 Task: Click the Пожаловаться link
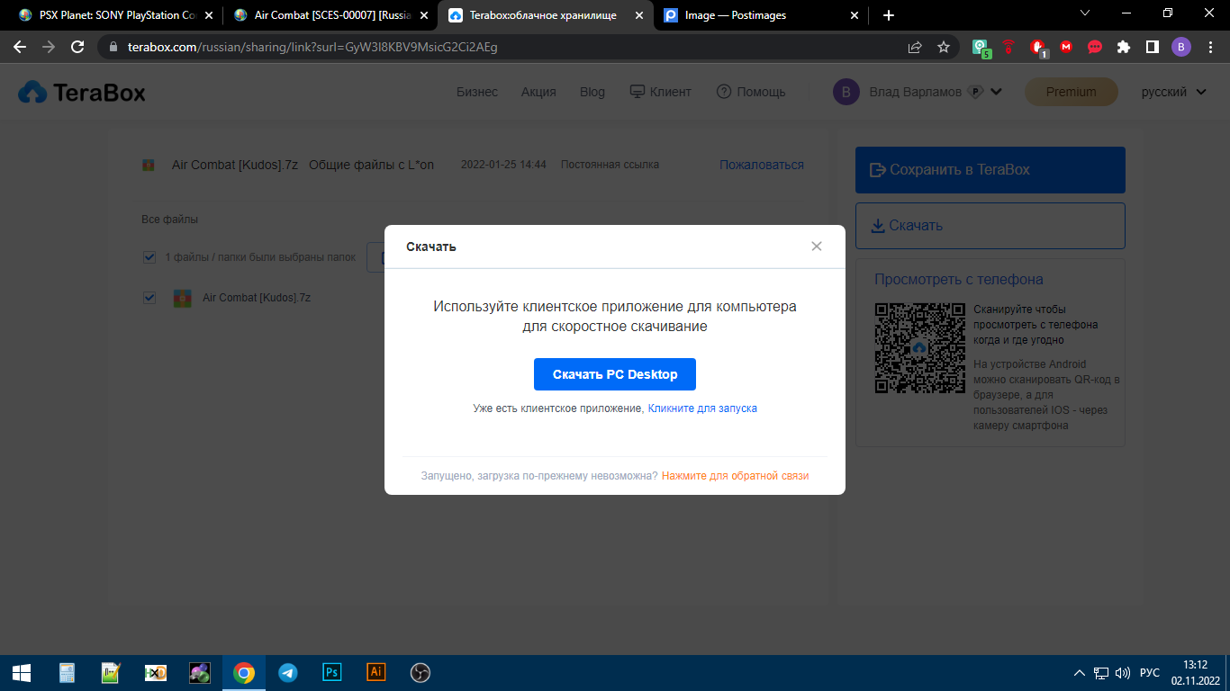point(762,165)
